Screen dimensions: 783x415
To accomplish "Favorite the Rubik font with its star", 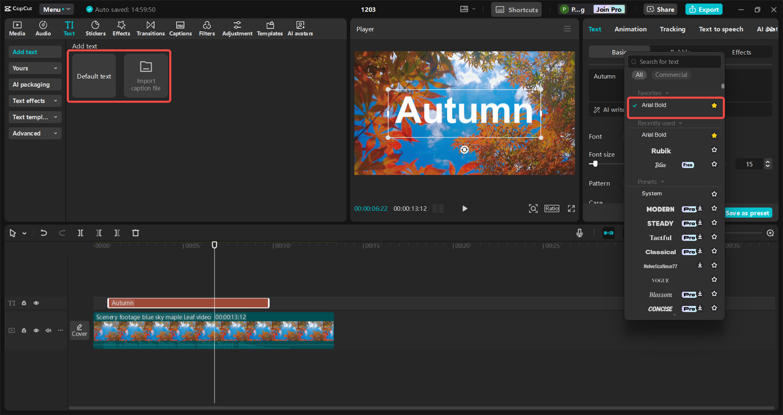I will (714, 150).
